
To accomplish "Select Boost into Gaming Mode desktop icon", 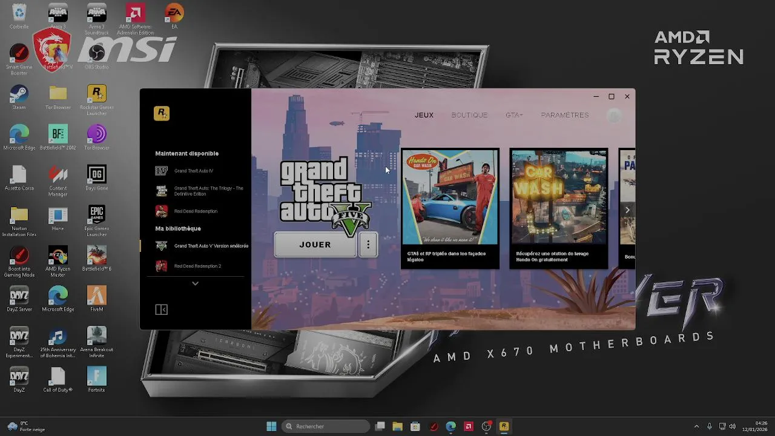I will (19, 262).
